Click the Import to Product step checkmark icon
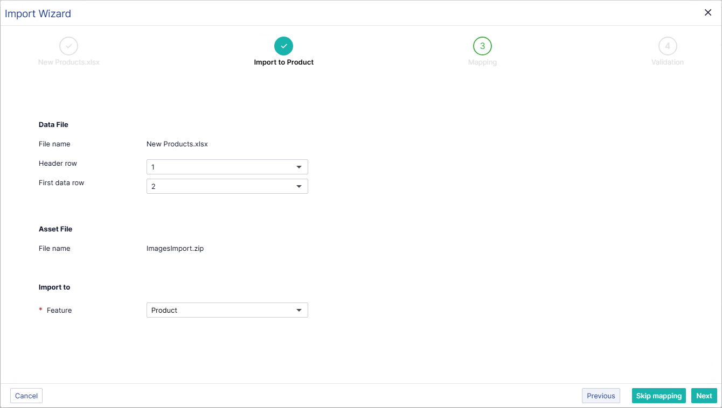 click(x=283, y=46)
